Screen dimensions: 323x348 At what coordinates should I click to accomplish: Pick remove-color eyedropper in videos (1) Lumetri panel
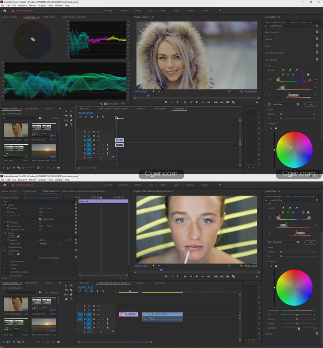(296, 70)
